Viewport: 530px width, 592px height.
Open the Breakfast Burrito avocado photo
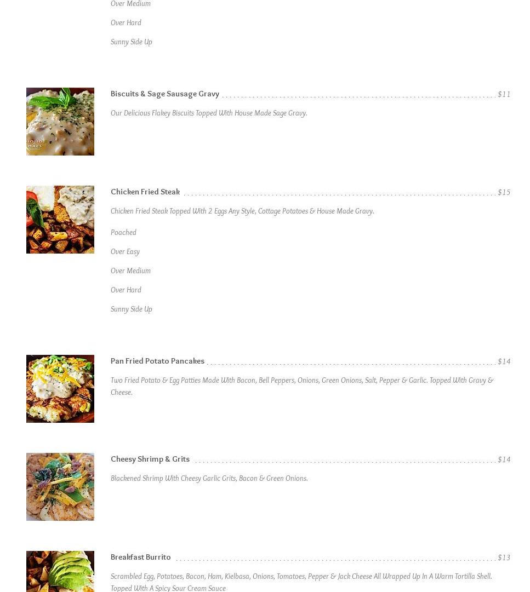click(x=60, y=571)
